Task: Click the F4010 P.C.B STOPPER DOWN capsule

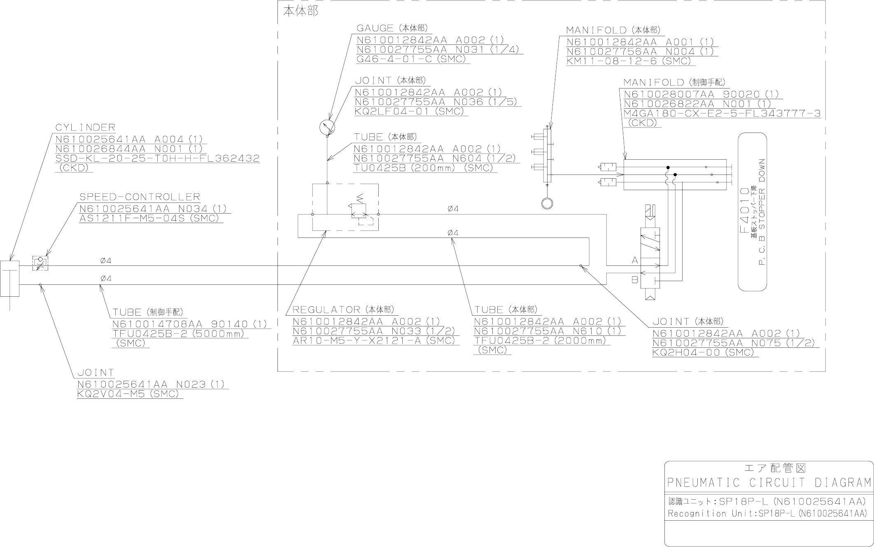Action: click(x=752, y=212)
